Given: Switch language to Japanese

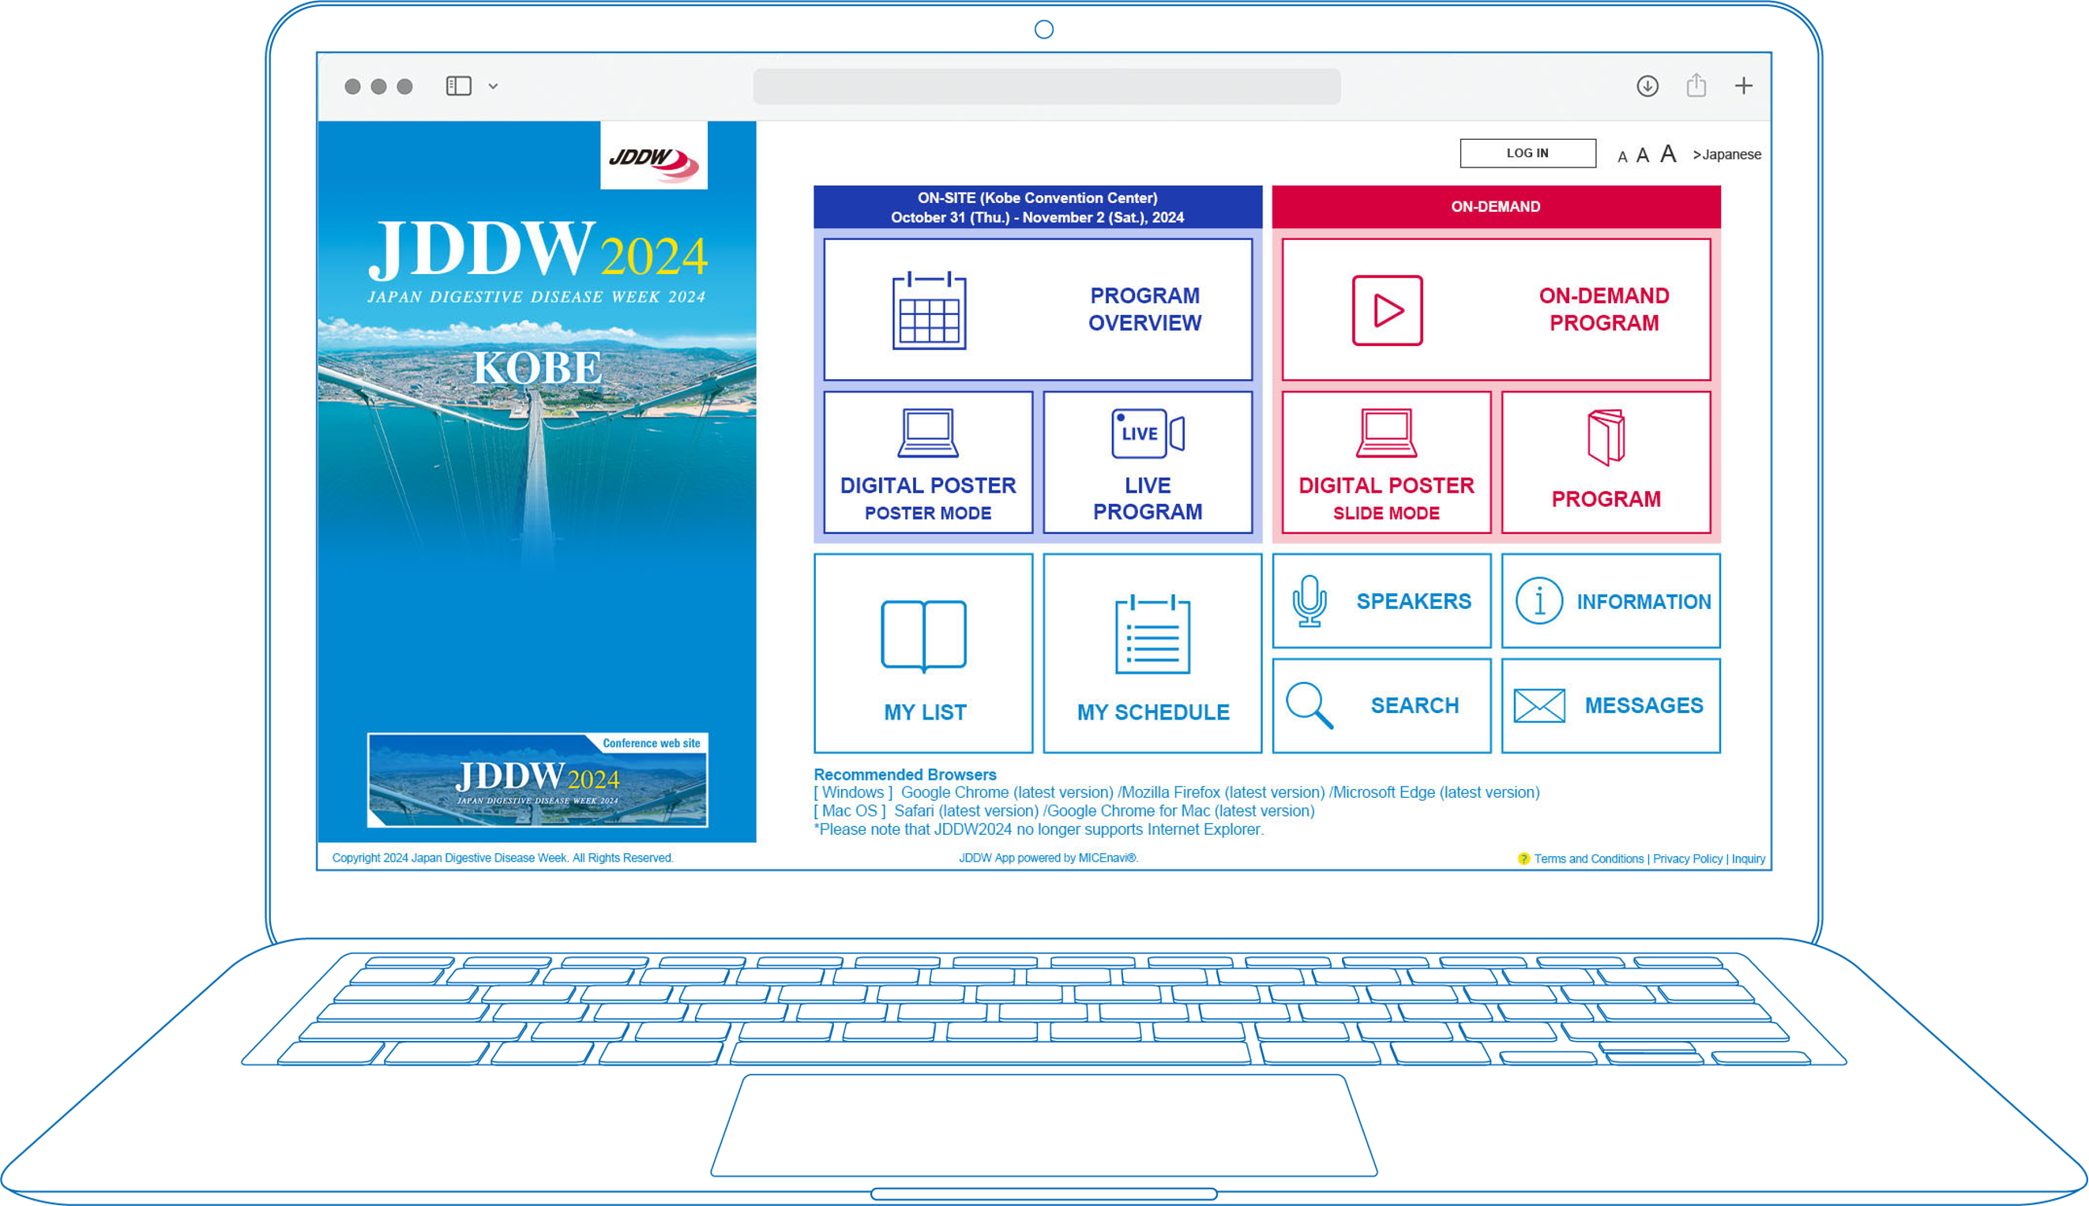Looking at the screenshot, I should click(1726, 155).
